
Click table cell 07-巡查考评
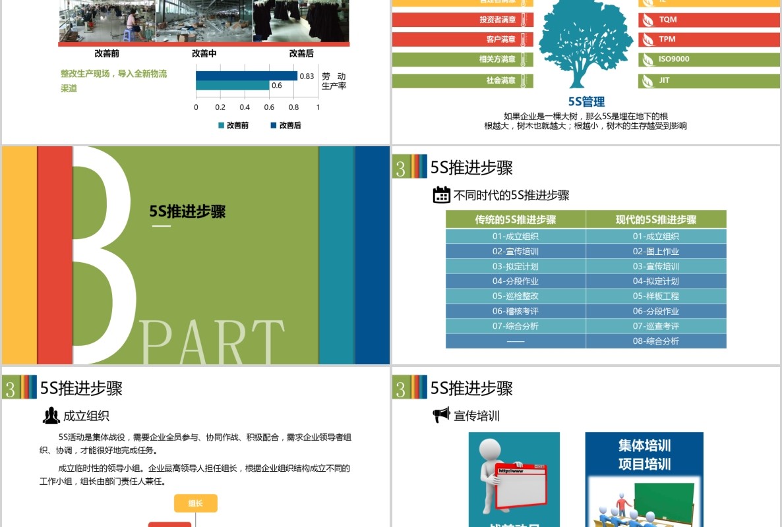656,326
